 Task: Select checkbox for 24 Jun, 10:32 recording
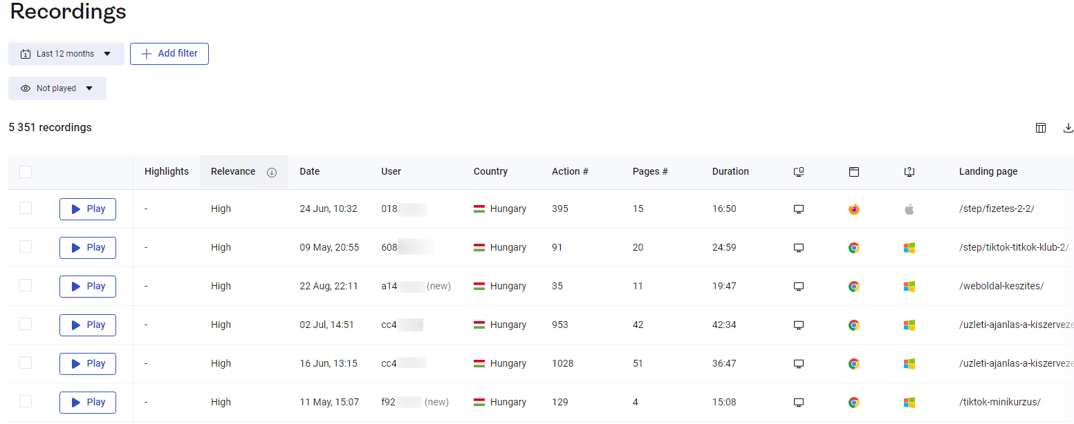tap(26, 208)
